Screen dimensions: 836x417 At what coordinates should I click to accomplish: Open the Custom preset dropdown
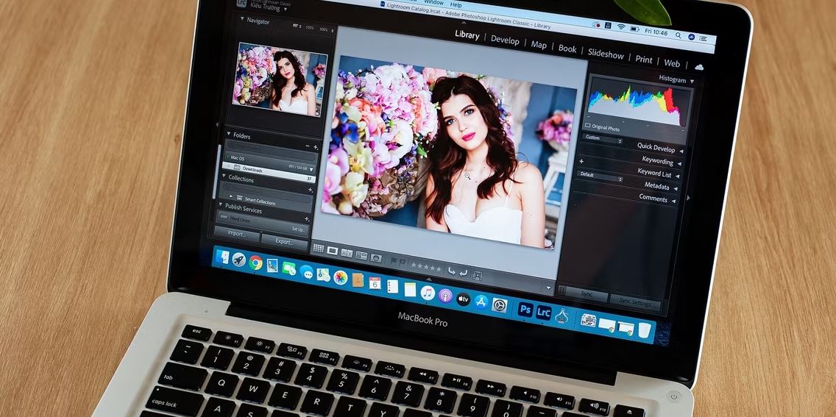pyautogui.click(x=602, y=138)
